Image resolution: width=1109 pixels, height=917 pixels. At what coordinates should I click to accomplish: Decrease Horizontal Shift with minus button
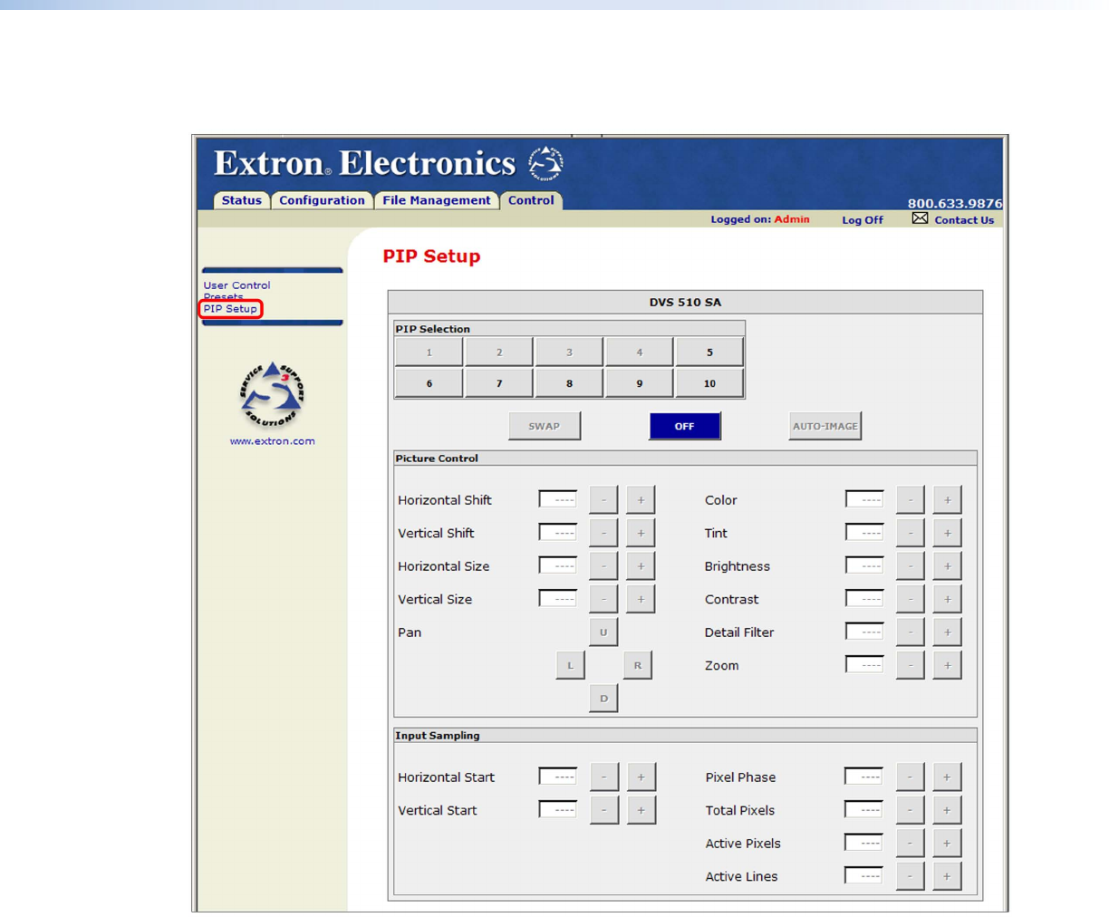[x=603, y=500]
